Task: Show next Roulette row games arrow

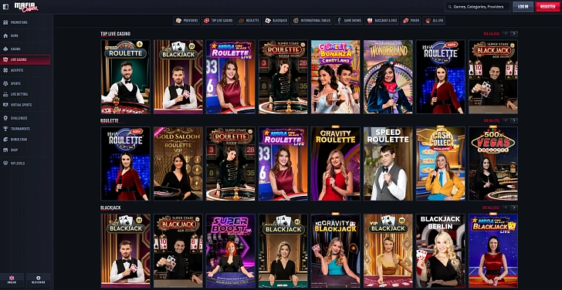Action: point(514,120)
